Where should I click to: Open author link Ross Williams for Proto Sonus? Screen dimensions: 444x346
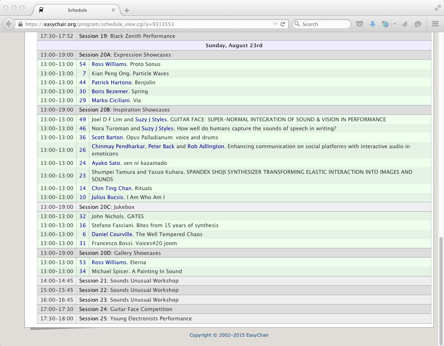pyautogui.click(x=109, y=64)
